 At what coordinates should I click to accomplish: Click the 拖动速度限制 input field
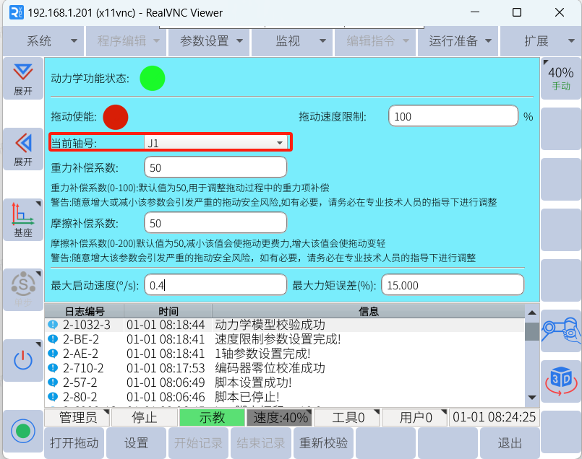[453, 117]
